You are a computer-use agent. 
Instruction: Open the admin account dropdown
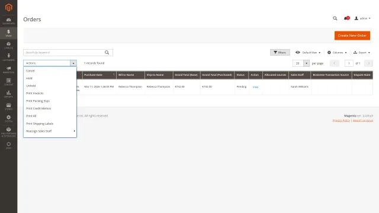(x=362, y=18)
